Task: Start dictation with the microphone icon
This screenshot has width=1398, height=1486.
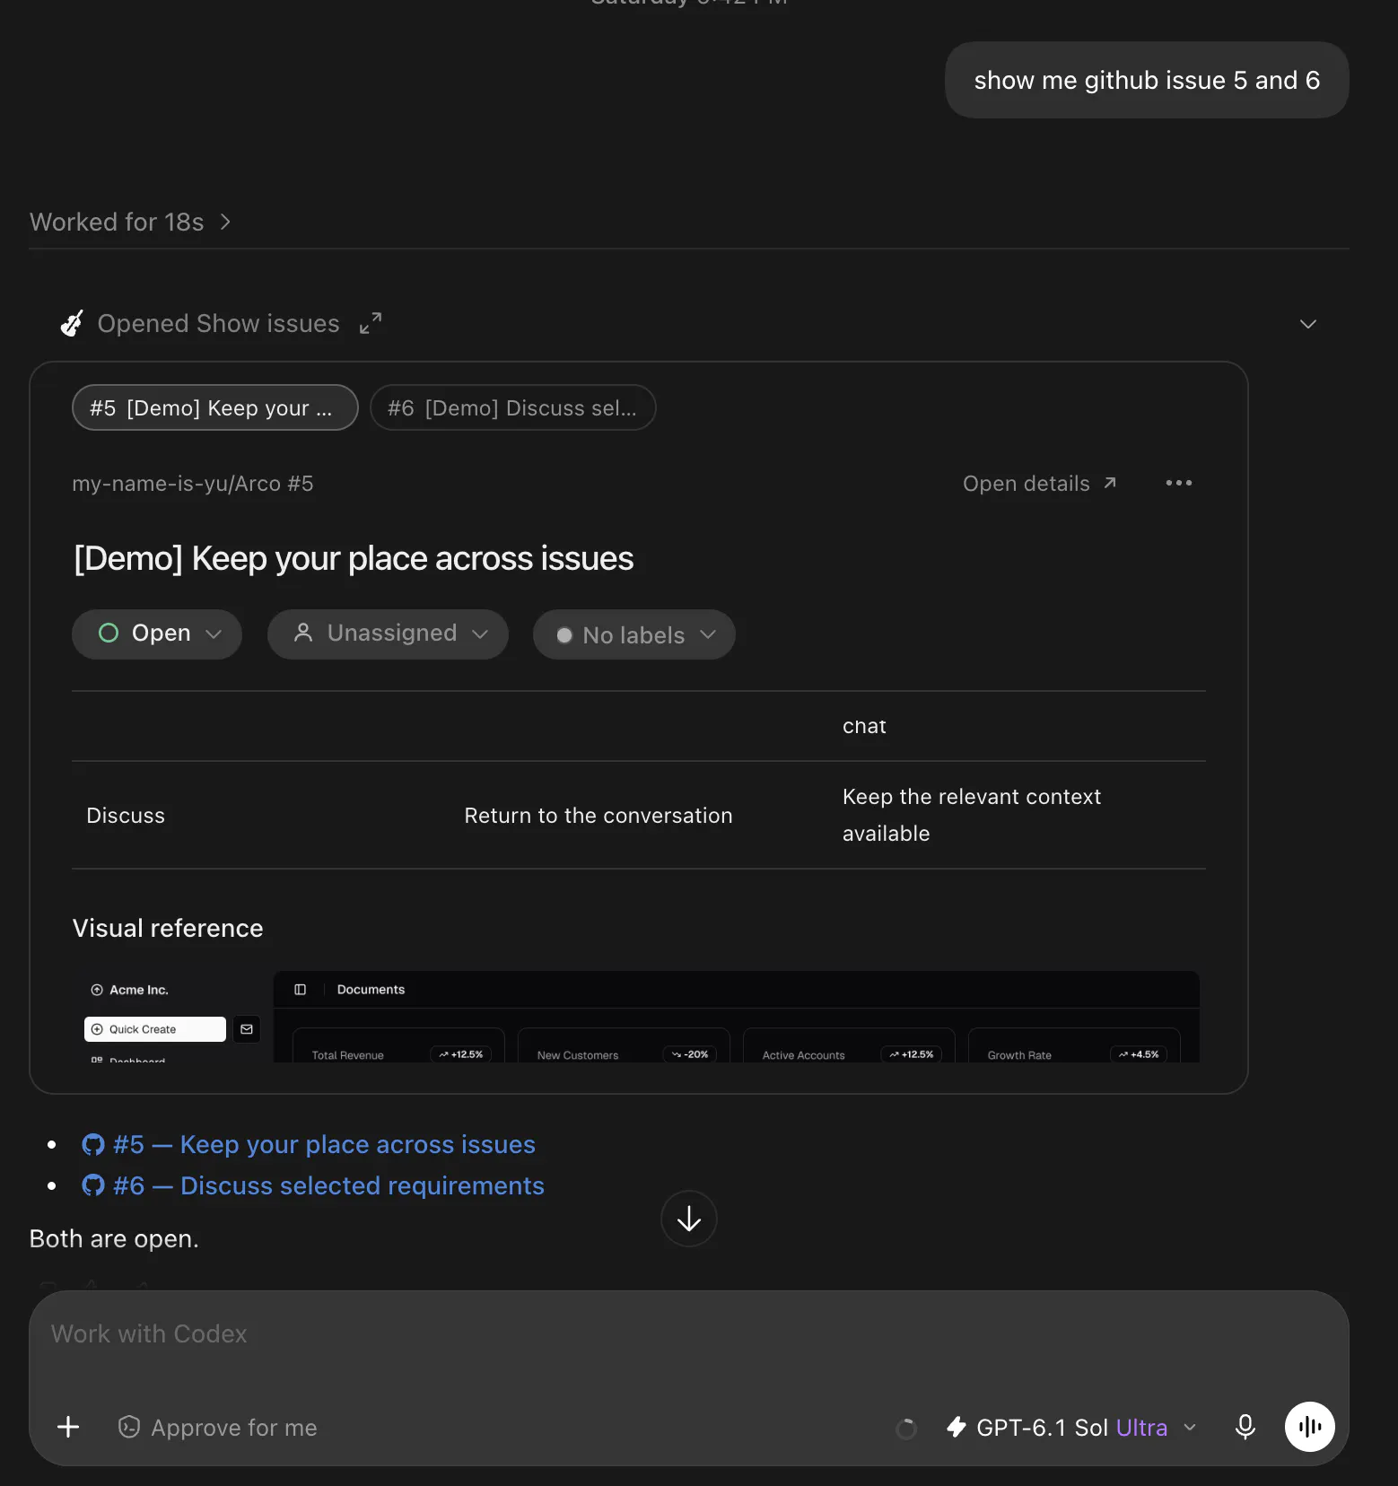Action: tap(1245, 1427)
